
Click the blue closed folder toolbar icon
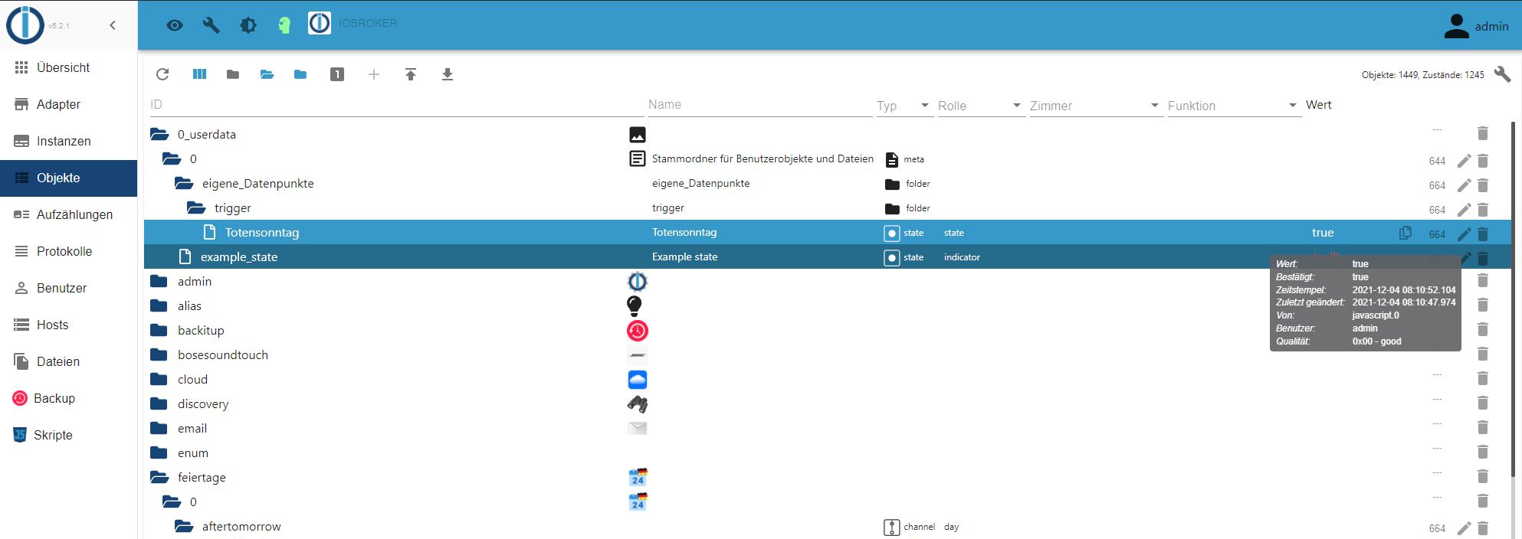point(300,74)
